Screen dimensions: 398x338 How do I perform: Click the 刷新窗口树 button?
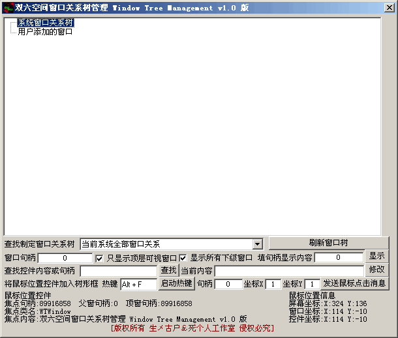click(x=328, y=243)
